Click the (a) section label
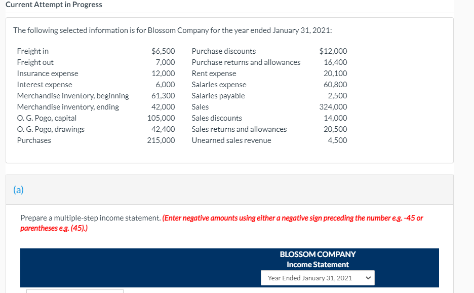Screen dimensions: 474x293 coord(19,190)
